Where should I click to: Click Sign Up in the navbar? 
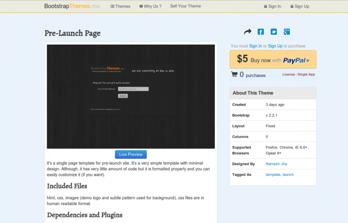coord(299,6)
